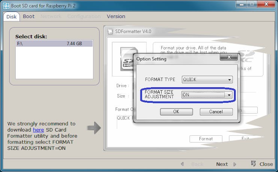Viewport: 278px width, 172px height.
Task: Click the Next arrow icon
Action: [x=235, y=164]
